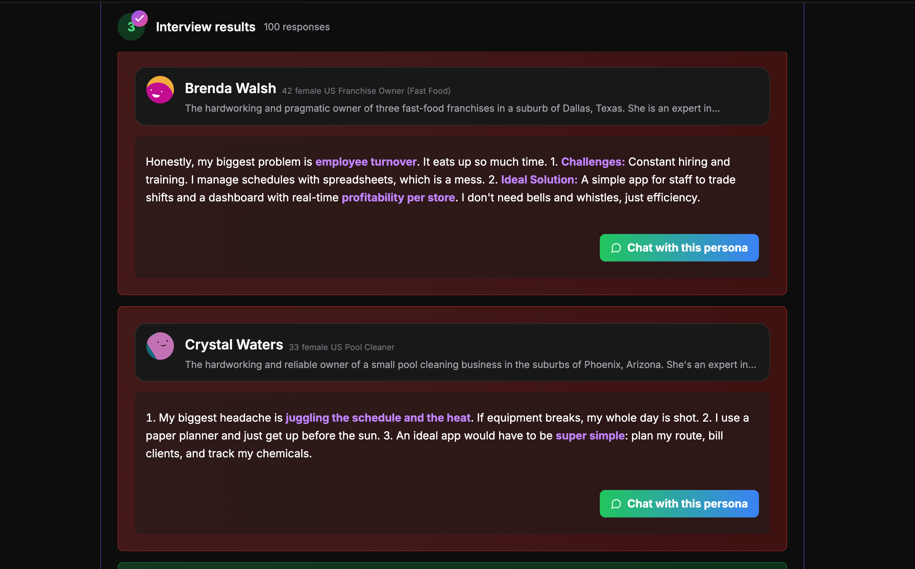Select the Crystal Waters name heading

(x=234, y=345)
